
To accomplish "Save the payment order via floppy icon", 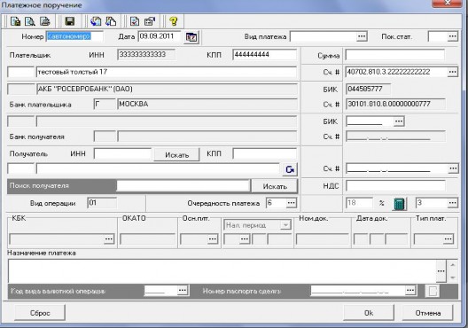I will click(x=69, y=21).
